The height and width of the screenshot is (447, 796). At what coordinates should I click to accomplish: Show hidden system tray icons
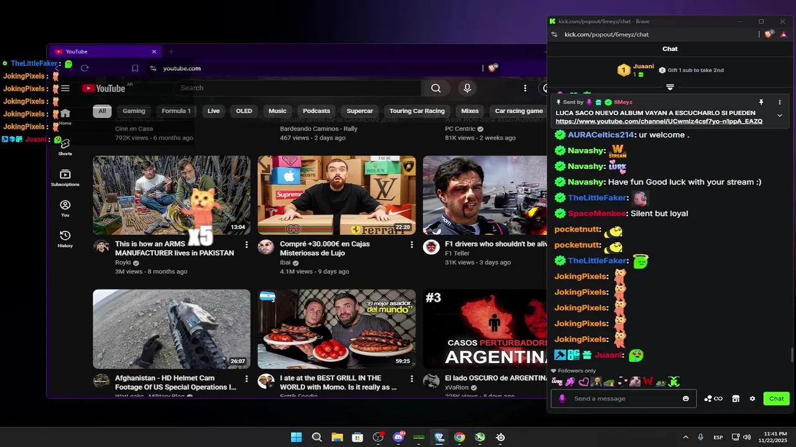click(x=685, y=437)
